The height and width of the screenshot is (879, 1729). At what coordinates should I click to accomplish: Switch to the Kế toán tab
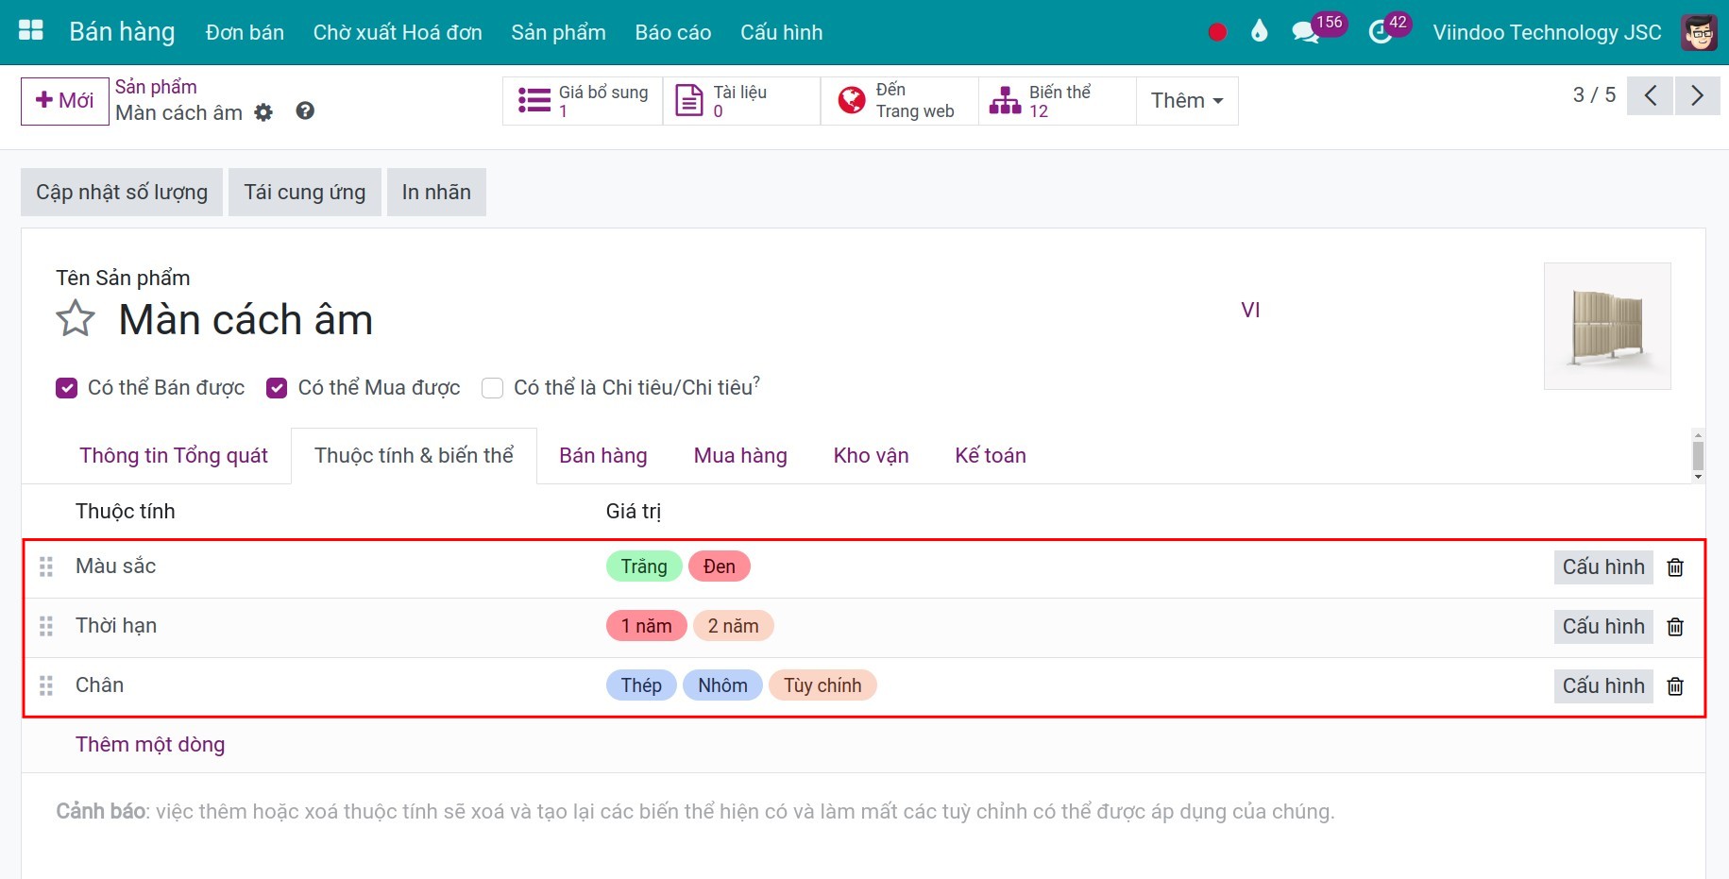tap(991, 456)
